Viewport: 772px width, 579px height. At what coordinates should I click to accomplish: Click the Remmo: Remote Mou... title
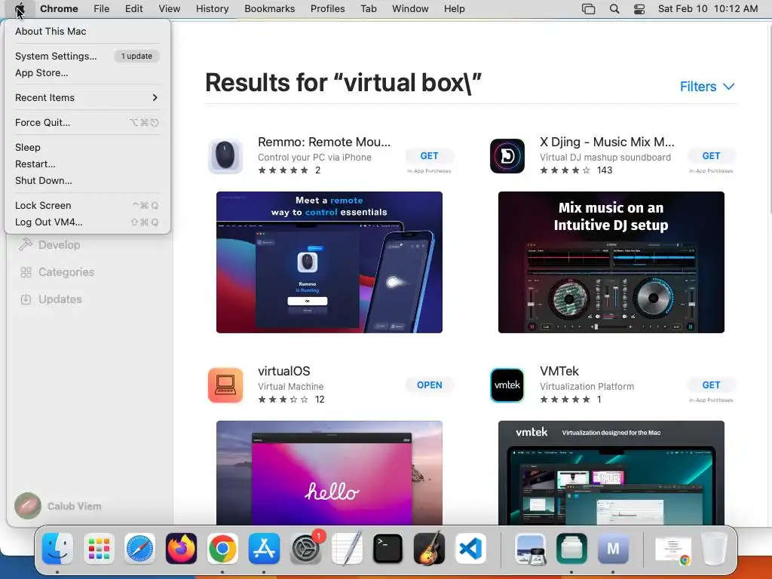[x=324, y=142]
